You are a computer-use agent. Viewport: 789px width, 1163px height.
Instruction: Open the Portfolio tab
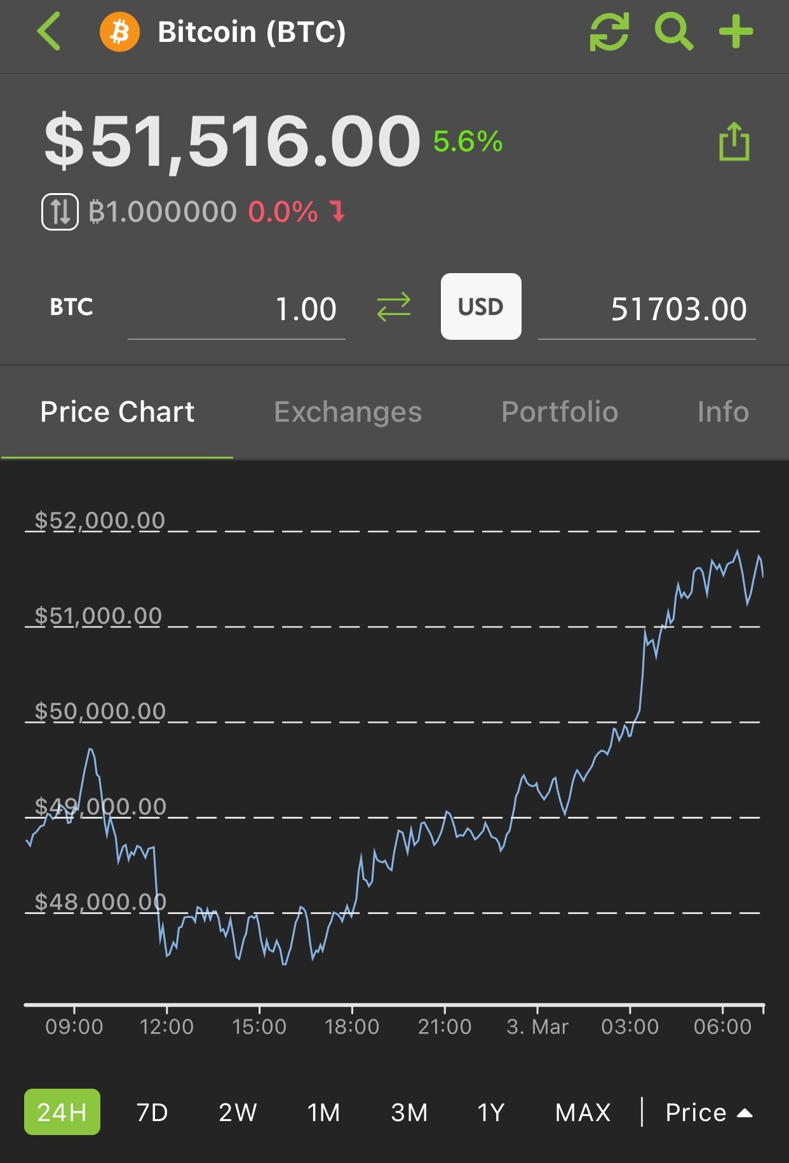[x=560, y=412]
